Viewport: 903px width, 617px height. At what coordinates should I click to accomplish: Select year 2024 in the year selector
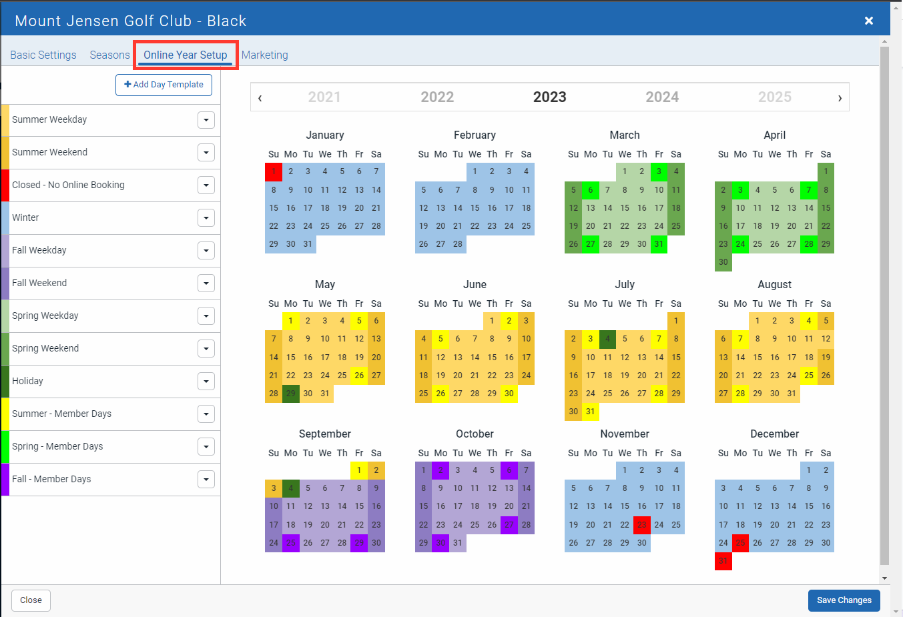(x=661, y=97)
